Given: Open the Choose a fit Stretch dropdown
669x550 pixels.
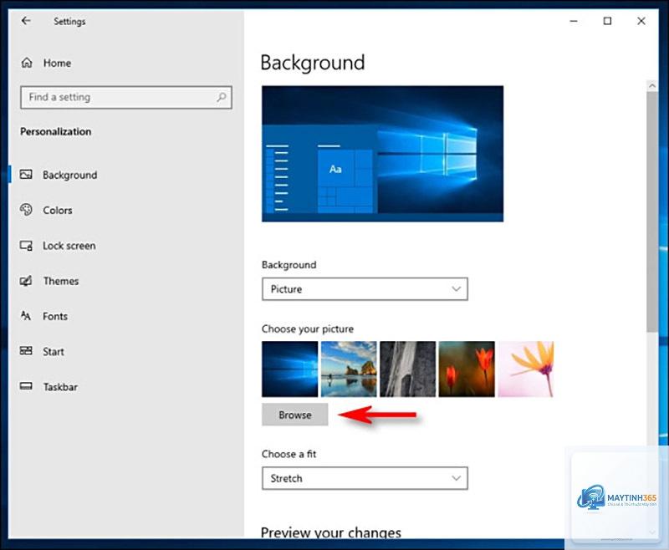Looking at the screenshot, I should [x=365, y=478].
